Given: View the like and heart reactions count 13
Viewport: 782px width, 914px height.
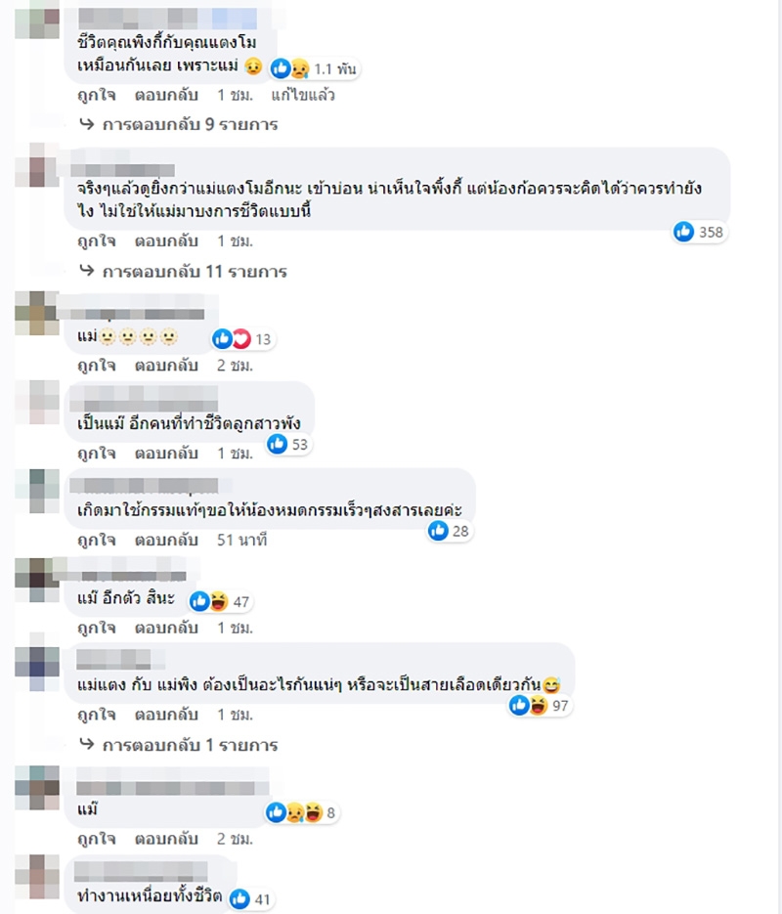Looking at the screenshot, I should click(x=242, y=339).
